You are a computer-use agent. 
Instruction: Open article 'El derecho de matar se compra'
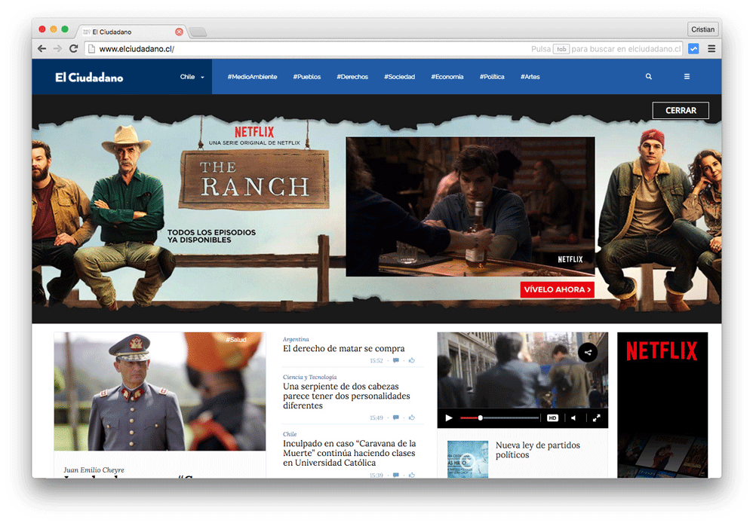click(x=344, y=348)
